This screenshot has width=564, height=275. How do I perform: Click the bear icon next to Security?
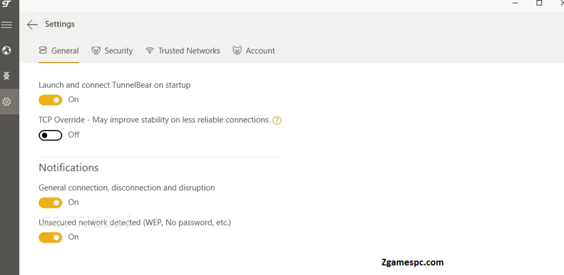coord(96,50)
